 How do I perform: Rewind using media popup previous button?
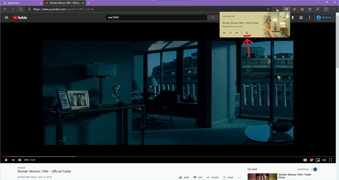(x=224, y=33)
